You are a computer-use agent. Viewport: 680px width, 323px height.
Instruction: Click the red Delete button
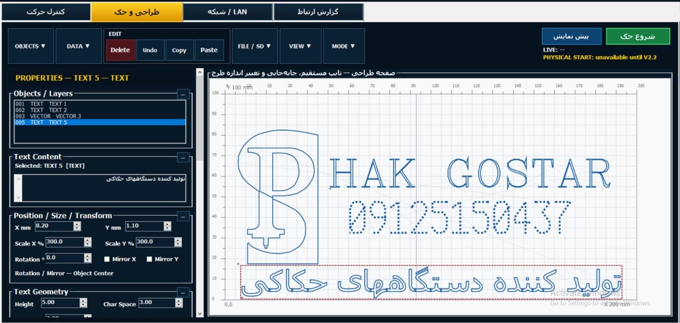pyautogui.click(x=120, y=50)
